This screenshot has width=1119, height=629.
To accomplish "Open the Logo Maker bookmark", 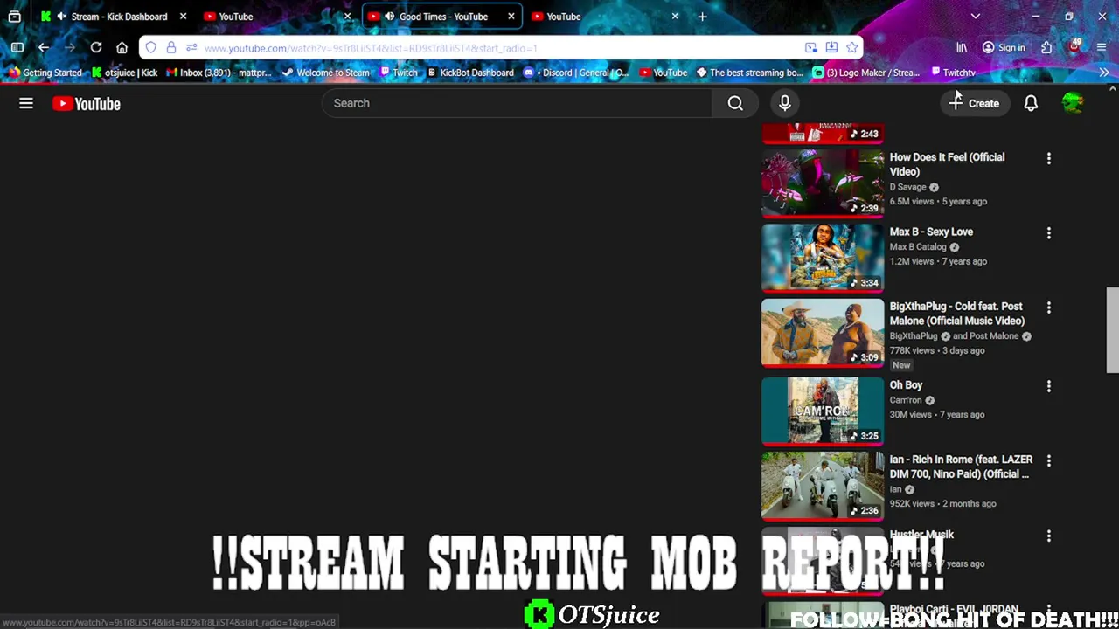I will pyautogui.click(x=866, y=73).
